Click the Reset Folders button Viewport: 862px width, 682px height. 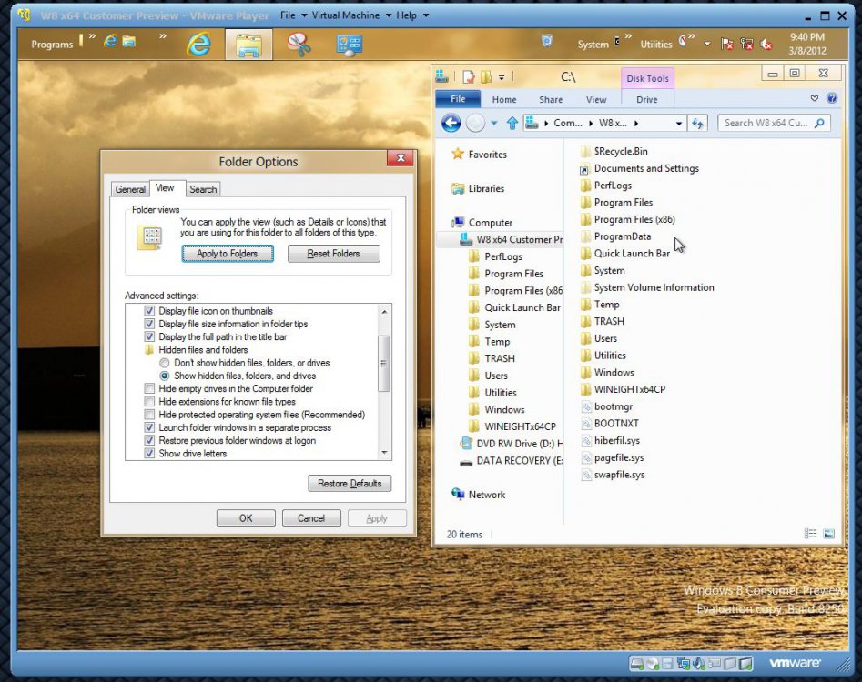[333, 253]
